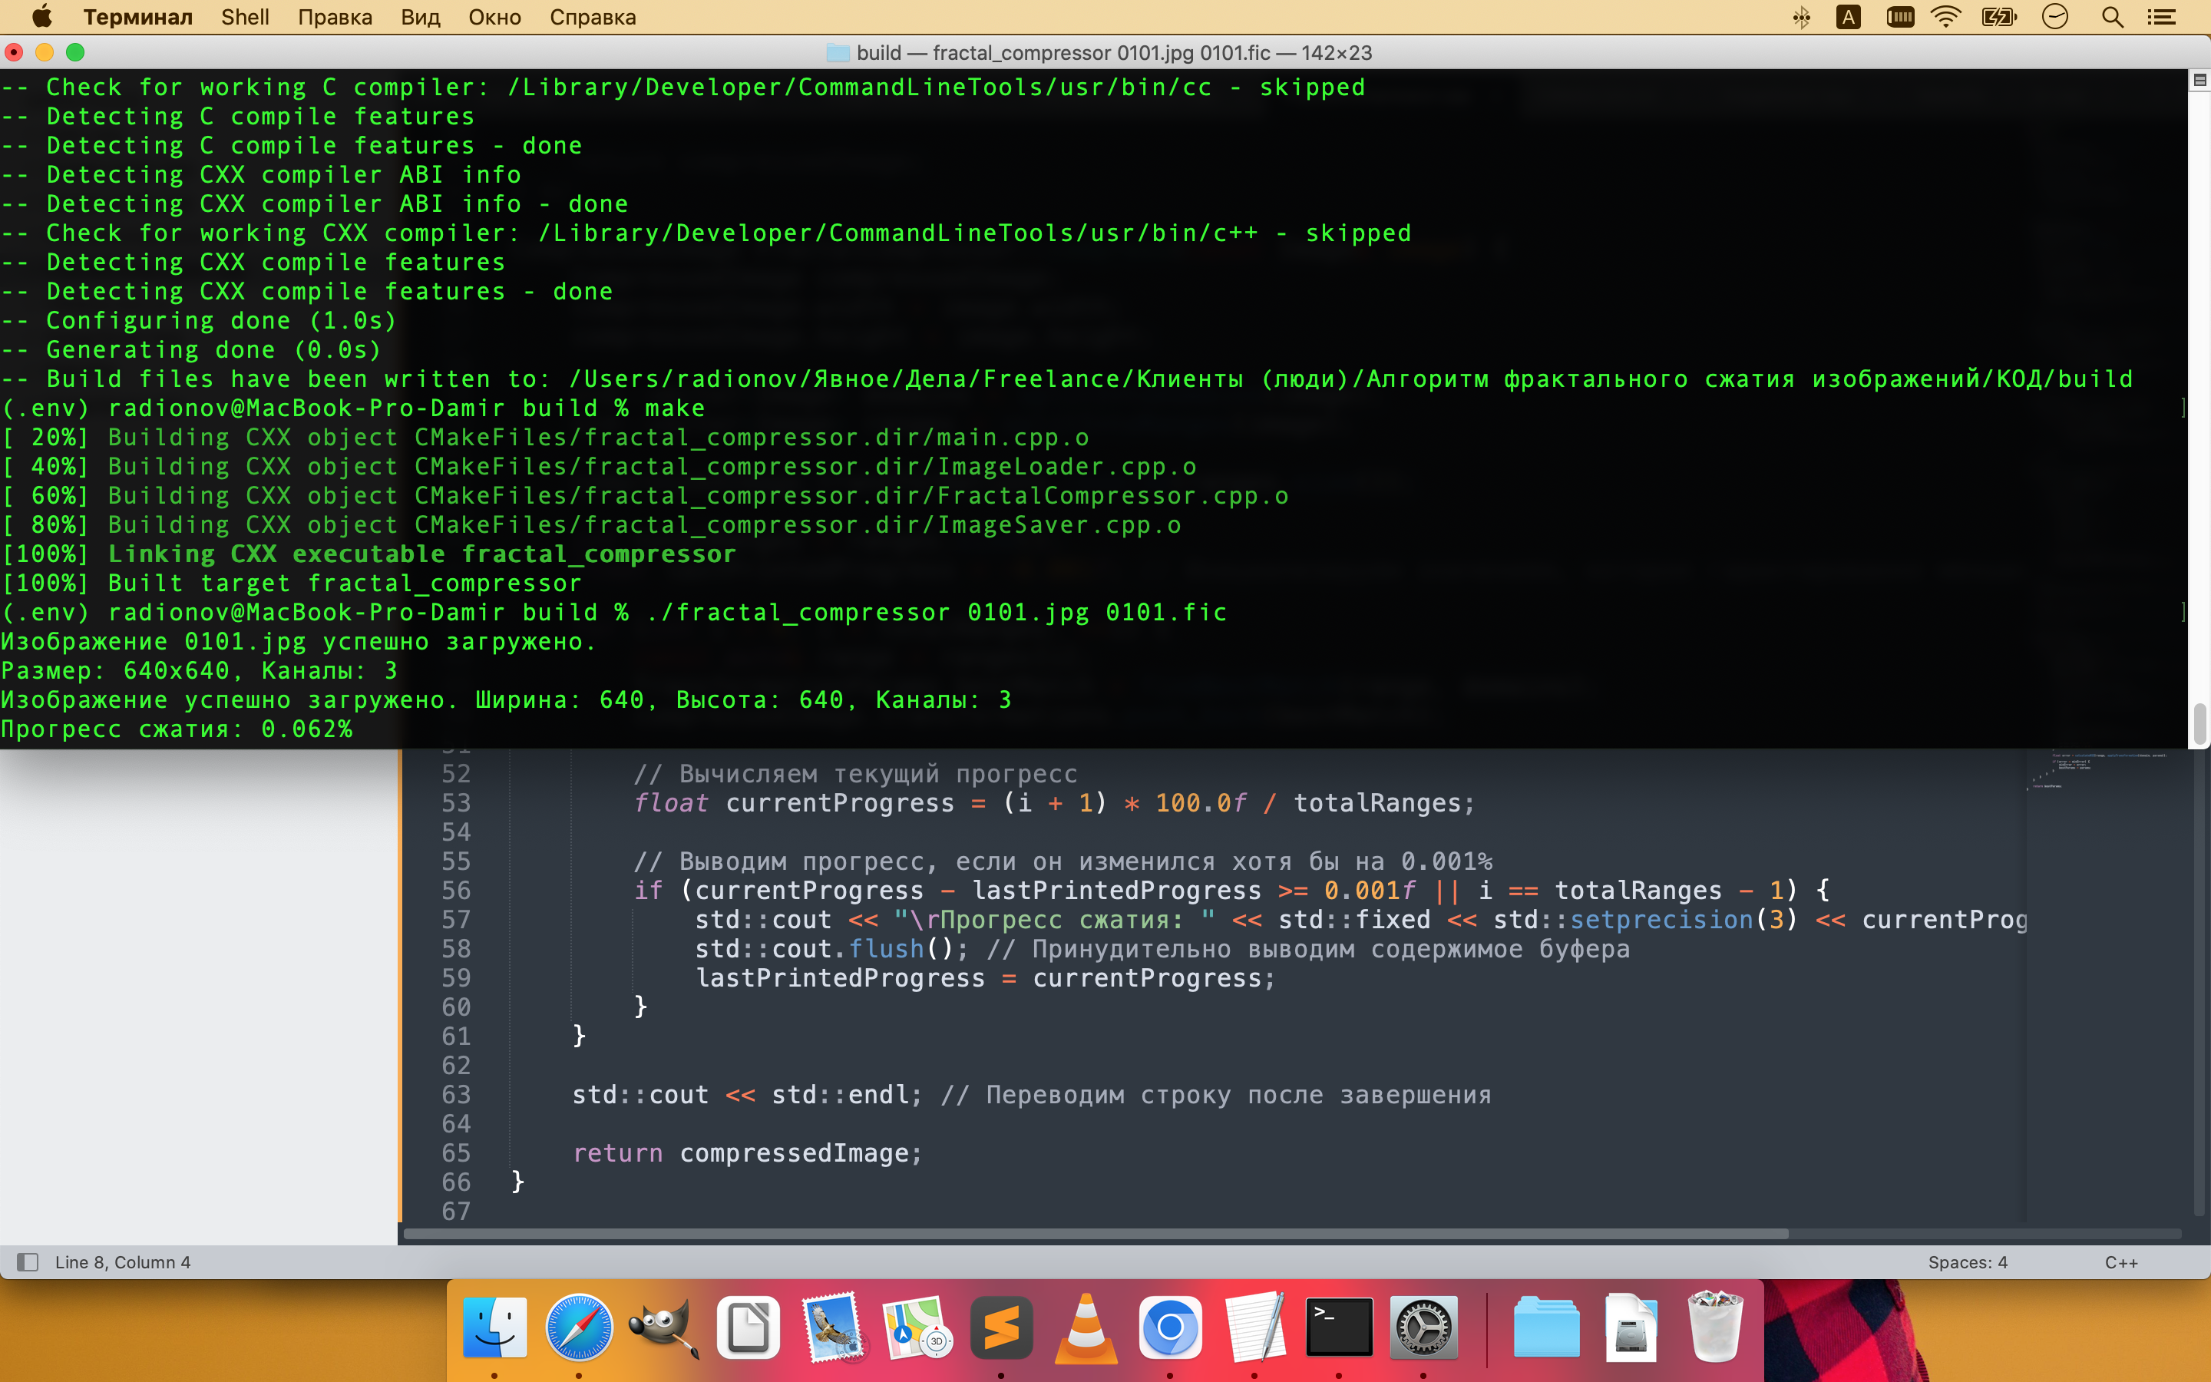Viewport: 2211px width, 1382px height.
Task: Click terminal line 'Прогресс сжатия: 0.062%'
Action: (177, 729)
